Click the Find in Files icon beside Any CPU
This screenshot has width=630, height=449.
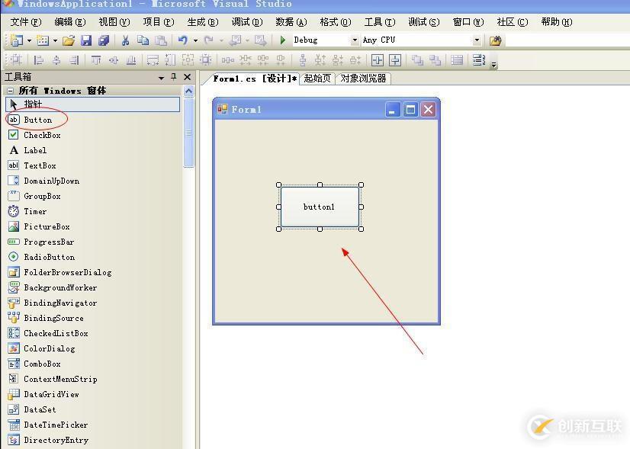pyautogui.click(x=496, y=40)
